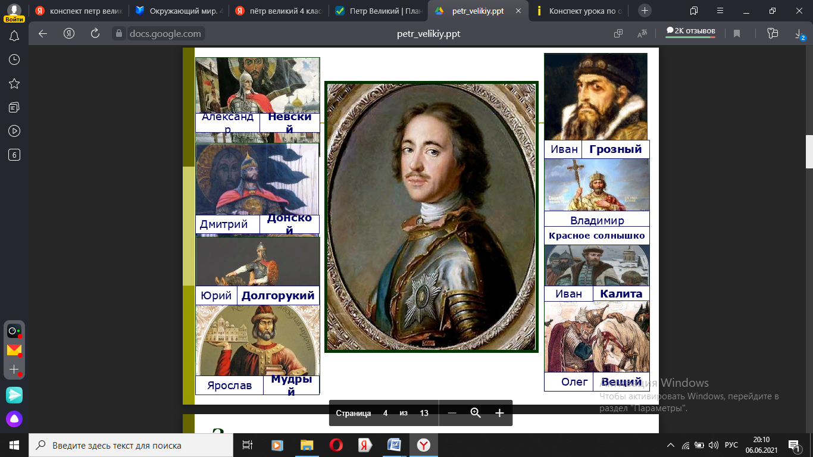
Task: Switch to tab 'конспект петр велик'
Action: (x=78, y=11)
